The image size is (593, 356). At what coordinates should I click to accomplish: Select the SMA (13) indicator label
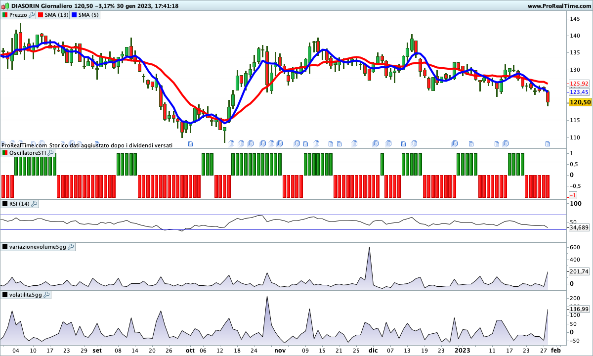pyautogui.click(x=57, y=15)
